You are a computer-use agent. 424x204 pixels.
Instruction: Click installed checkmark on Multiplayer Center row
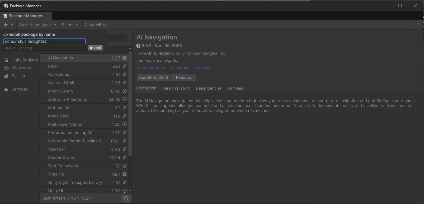(125, 124)
